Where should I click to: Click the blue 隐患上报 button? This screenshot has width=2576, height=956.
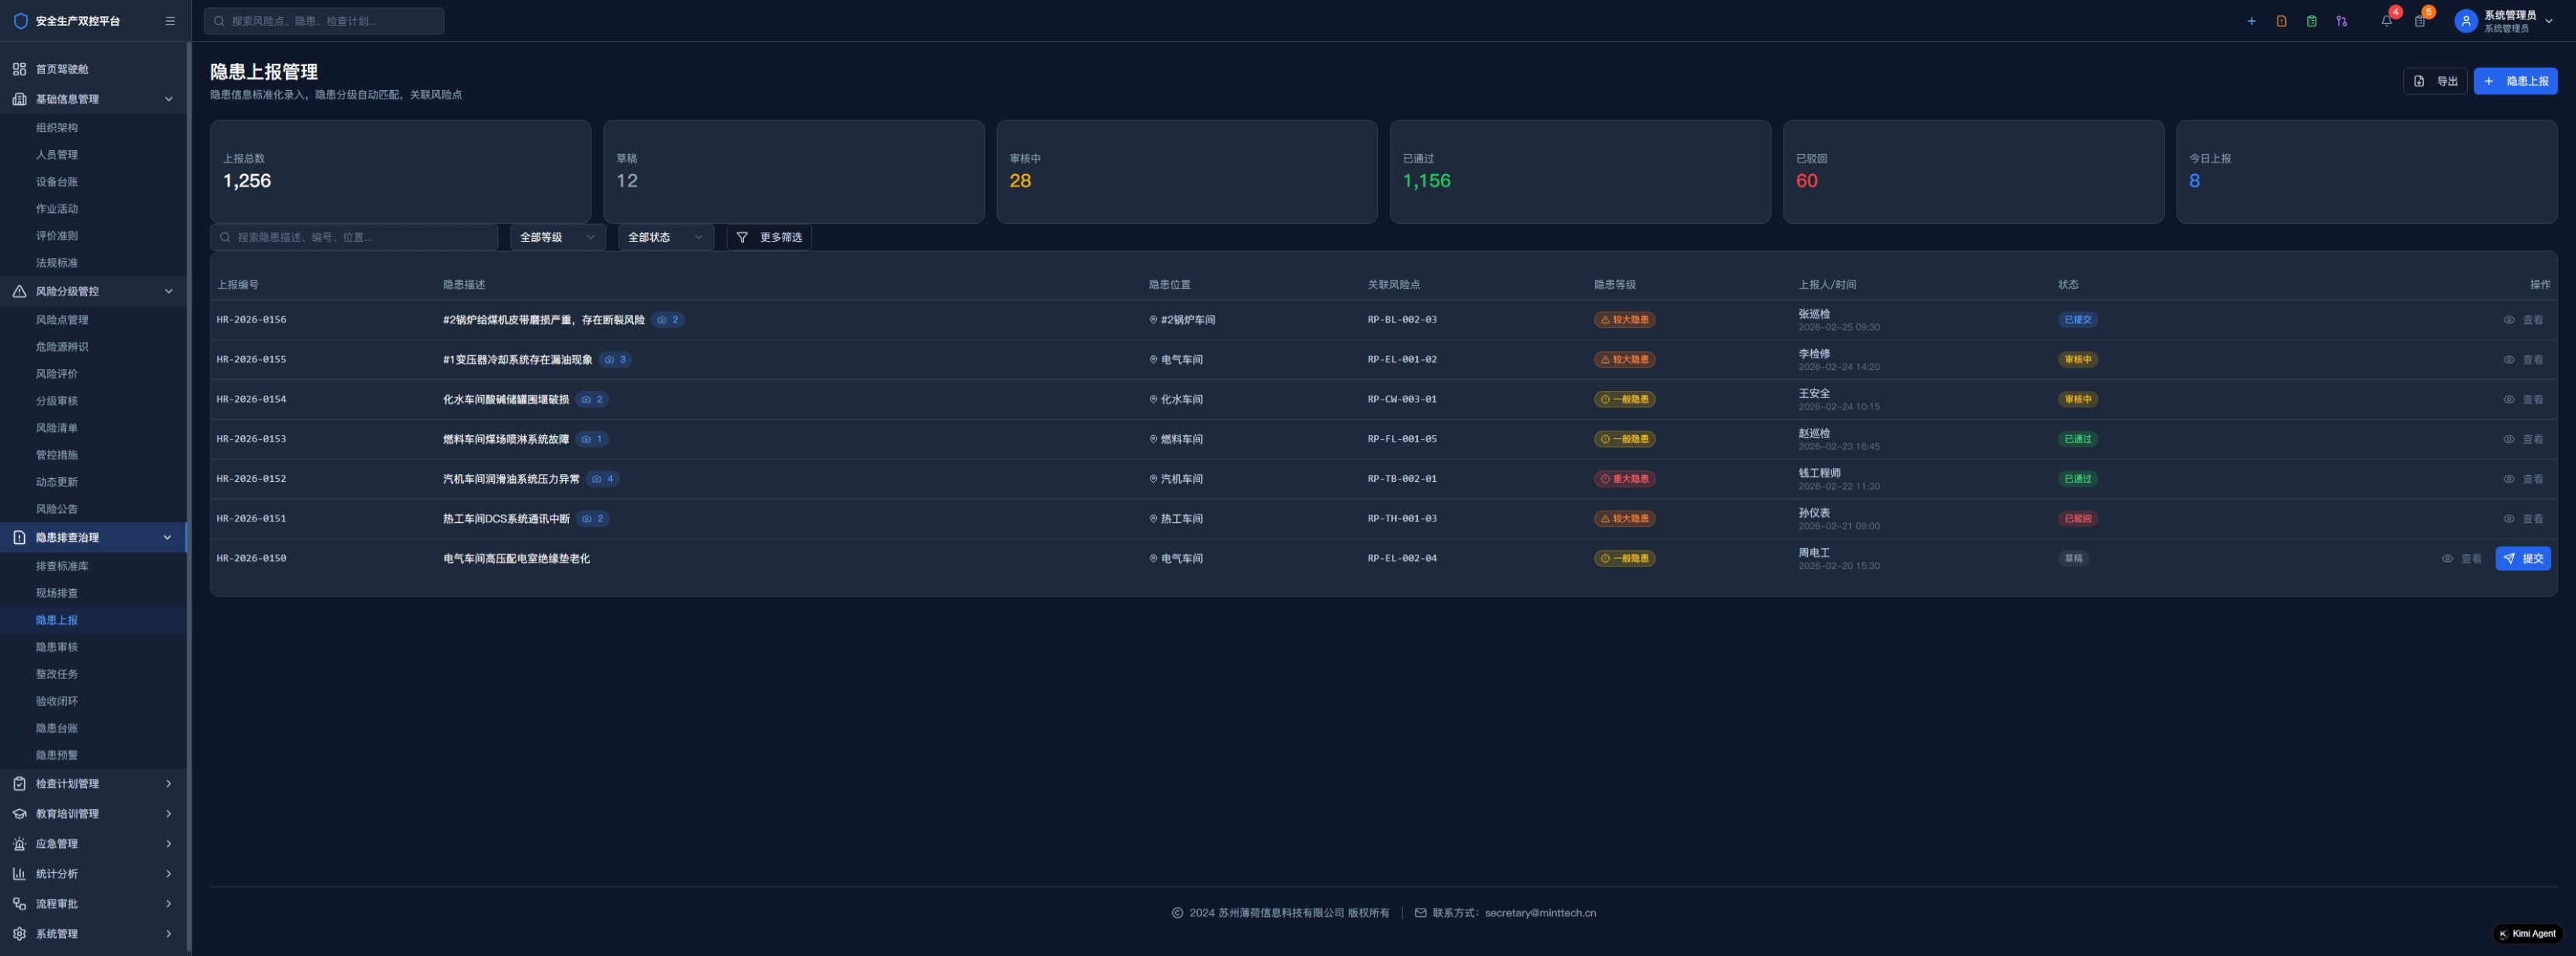[x=2515, y=81]
